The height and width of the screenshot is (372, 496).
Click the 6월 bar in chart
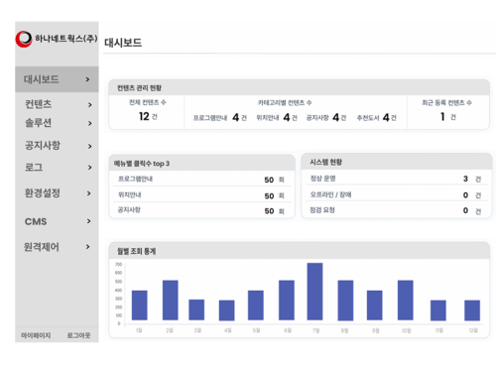pos(287,301)
